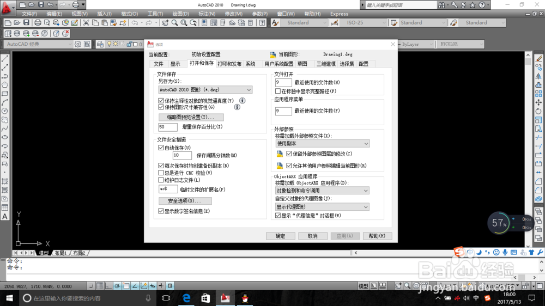Open the ByLayer linetype dropdown

pos(416,44)
